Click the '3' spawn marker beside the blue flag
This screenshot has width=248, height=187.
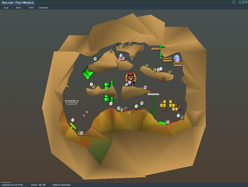coord(178,116)
